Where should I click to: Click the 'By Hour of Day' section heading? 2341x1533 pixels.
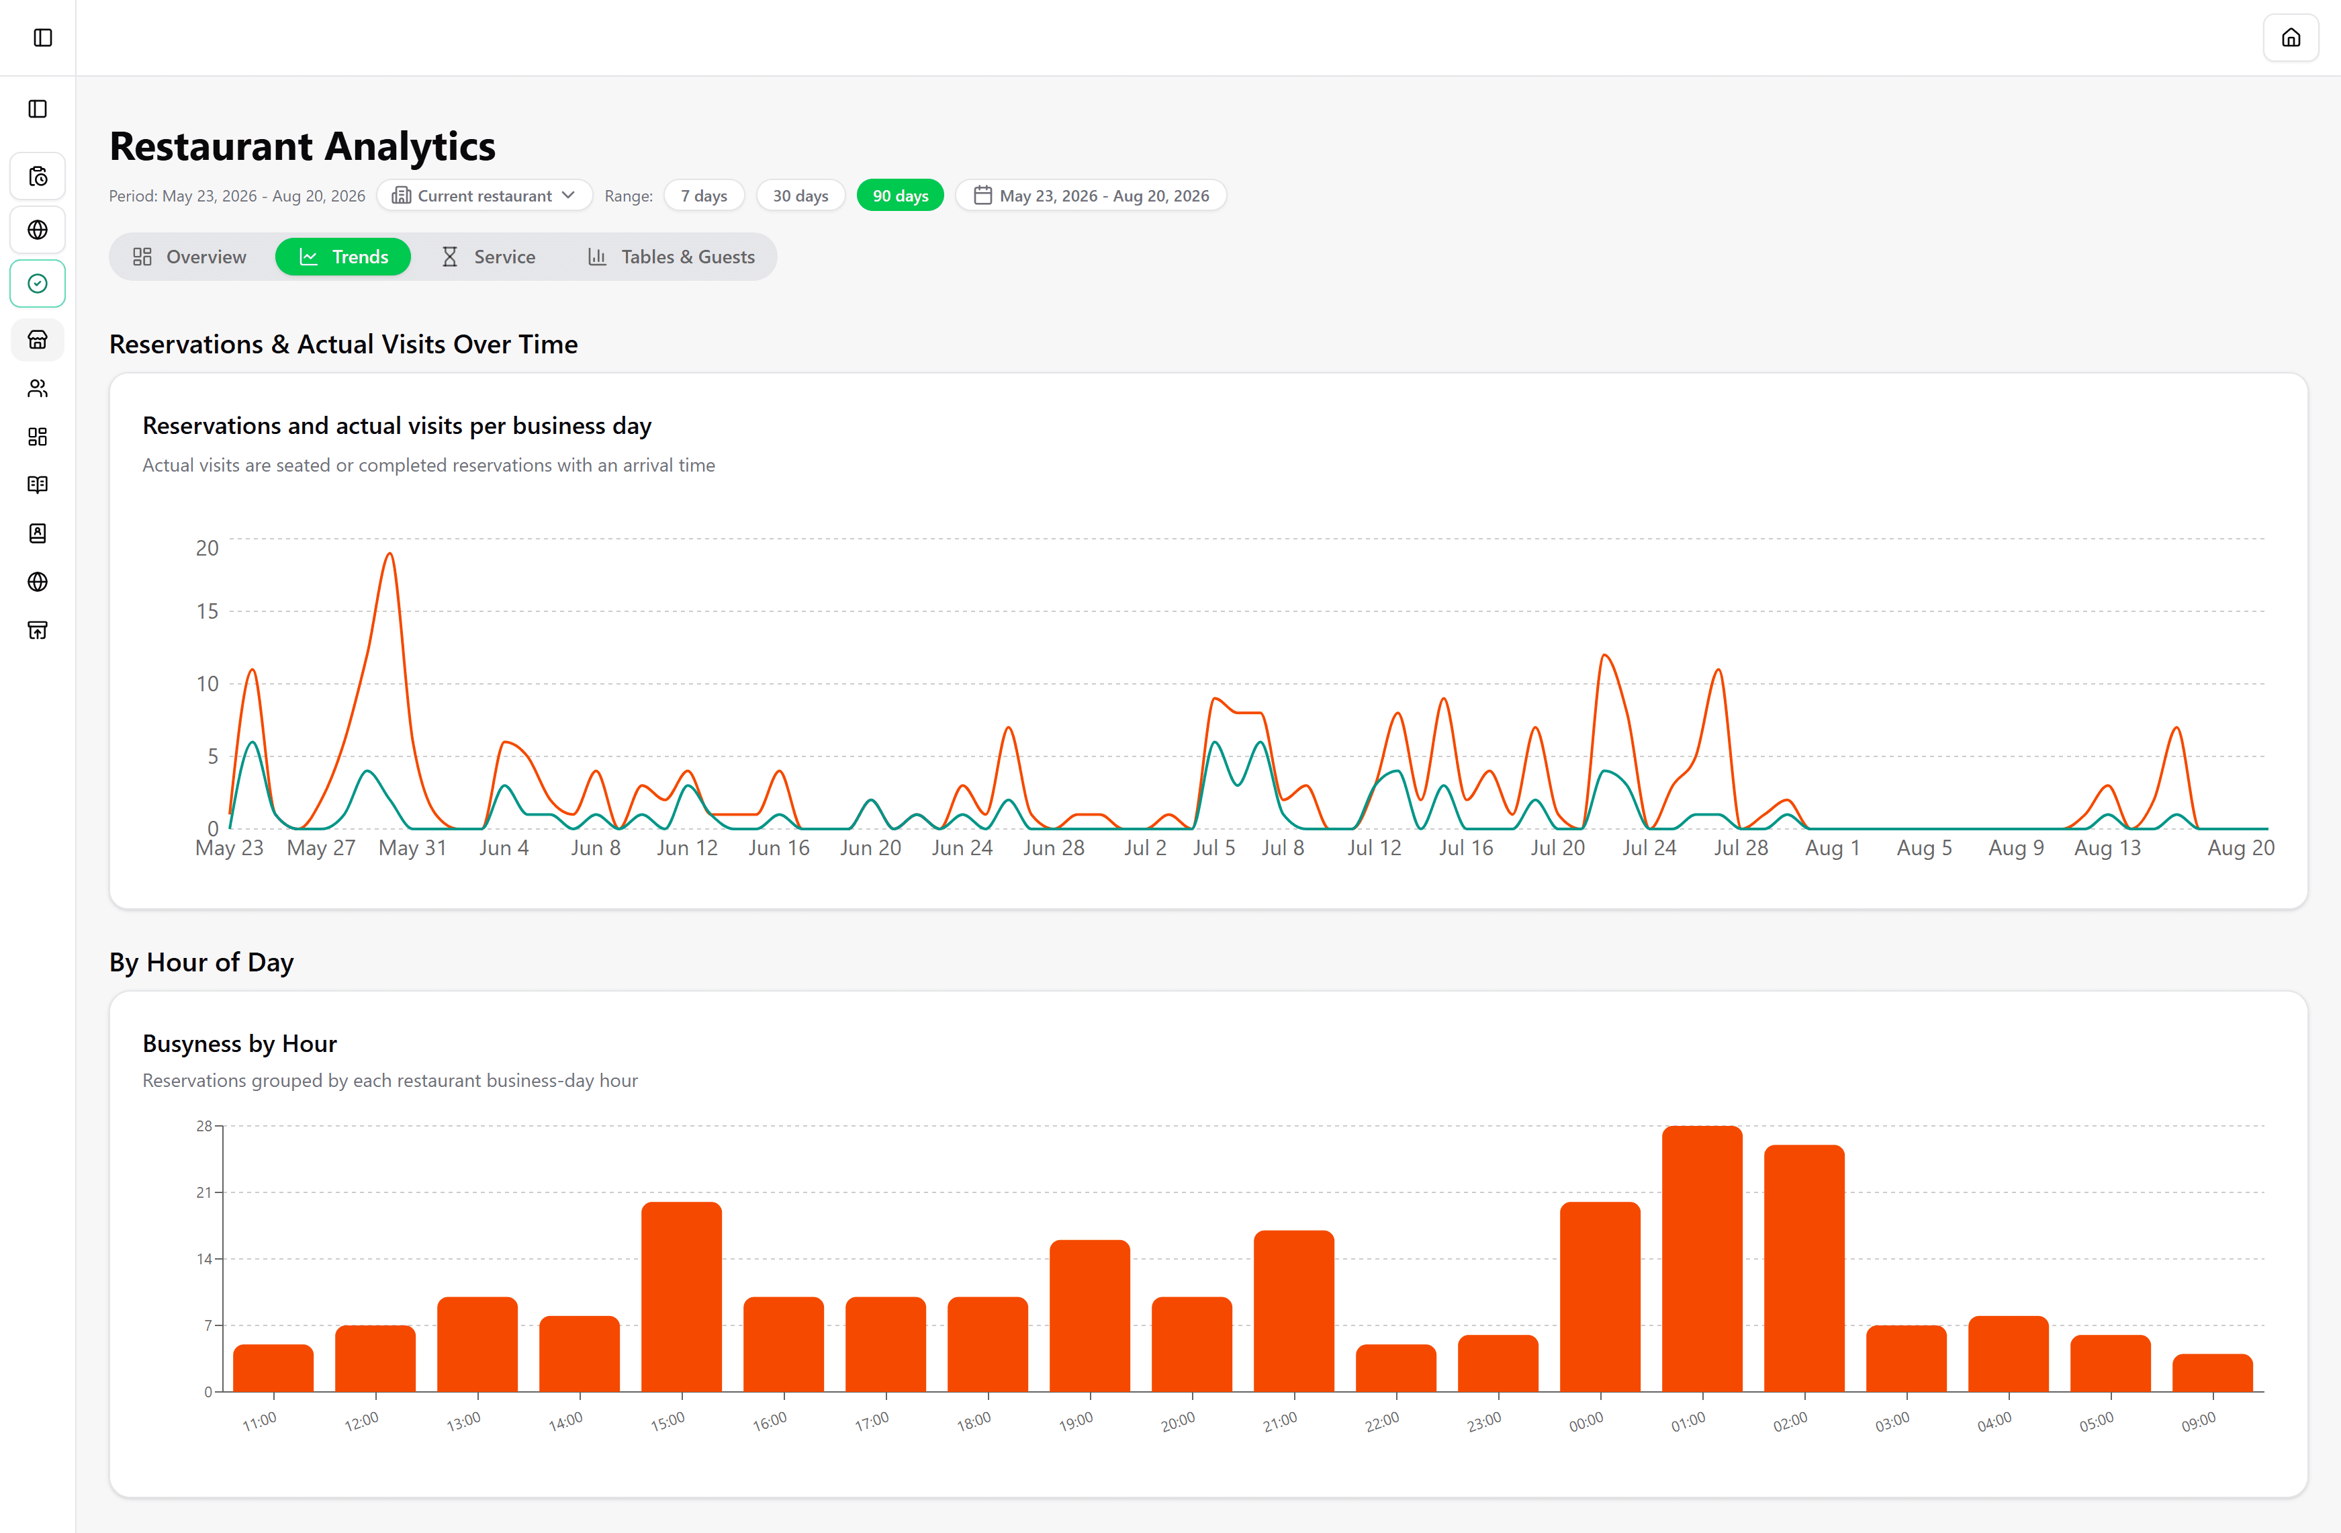(x=201, y=962)
